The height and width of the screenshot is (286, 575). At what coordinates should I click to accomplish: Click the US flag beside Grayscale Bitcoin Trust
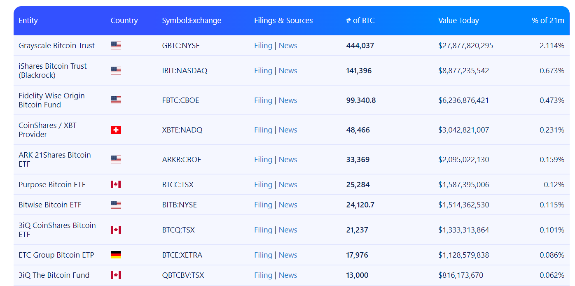(x=116, y=46)
